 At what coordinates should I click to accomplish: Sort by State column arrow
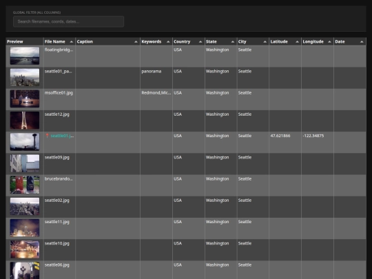(x=233, y=42)
